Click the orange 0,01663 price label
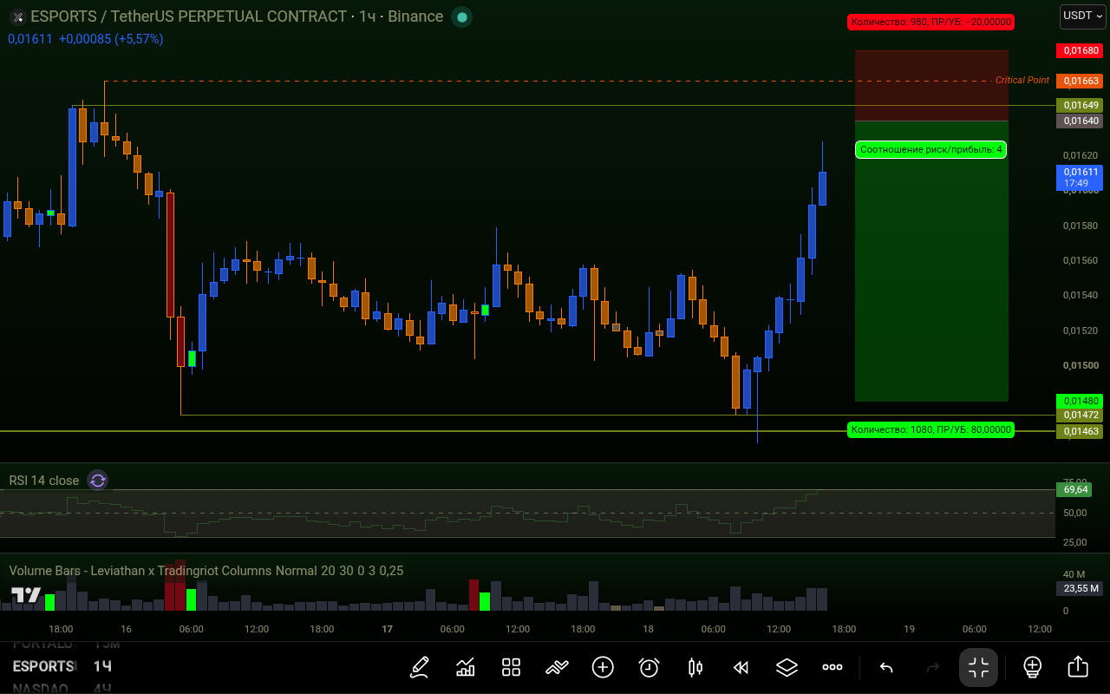This screenshot has width=1110, height=694. tap(1080, 81)
